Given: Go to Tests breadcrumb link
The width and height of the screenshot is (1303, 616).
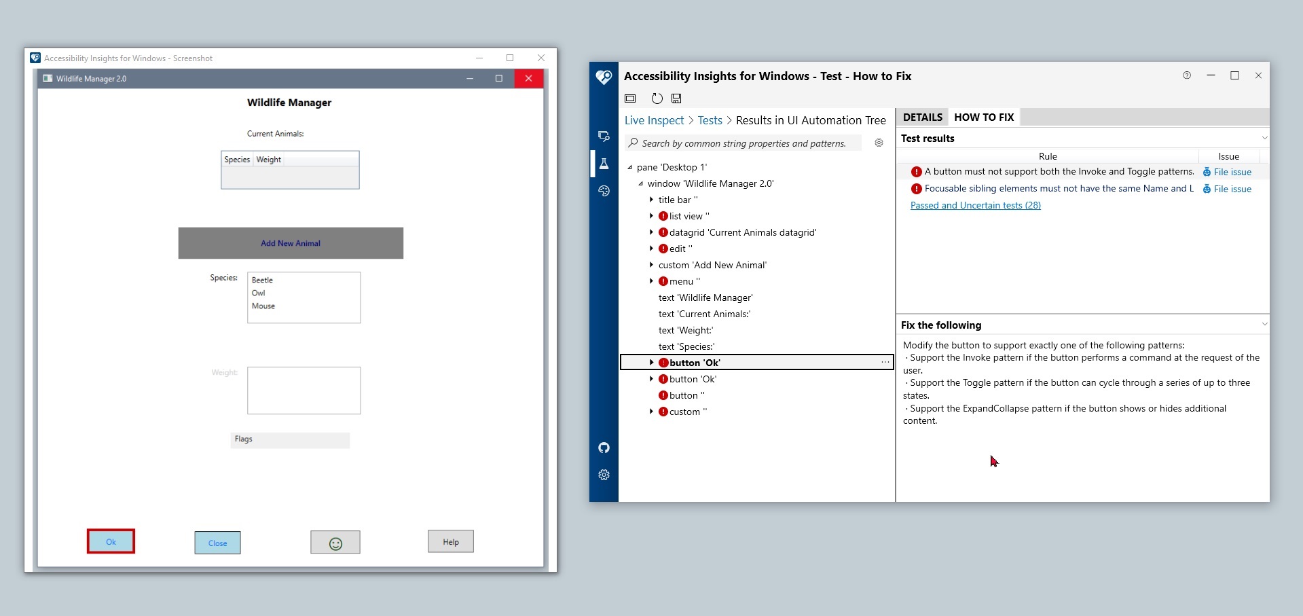Looking at the screenshot, I should (710, 120).
